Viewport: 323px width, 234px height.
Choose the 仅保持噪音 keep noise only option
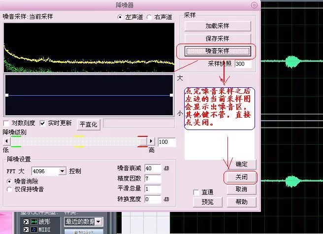point(10,189)
